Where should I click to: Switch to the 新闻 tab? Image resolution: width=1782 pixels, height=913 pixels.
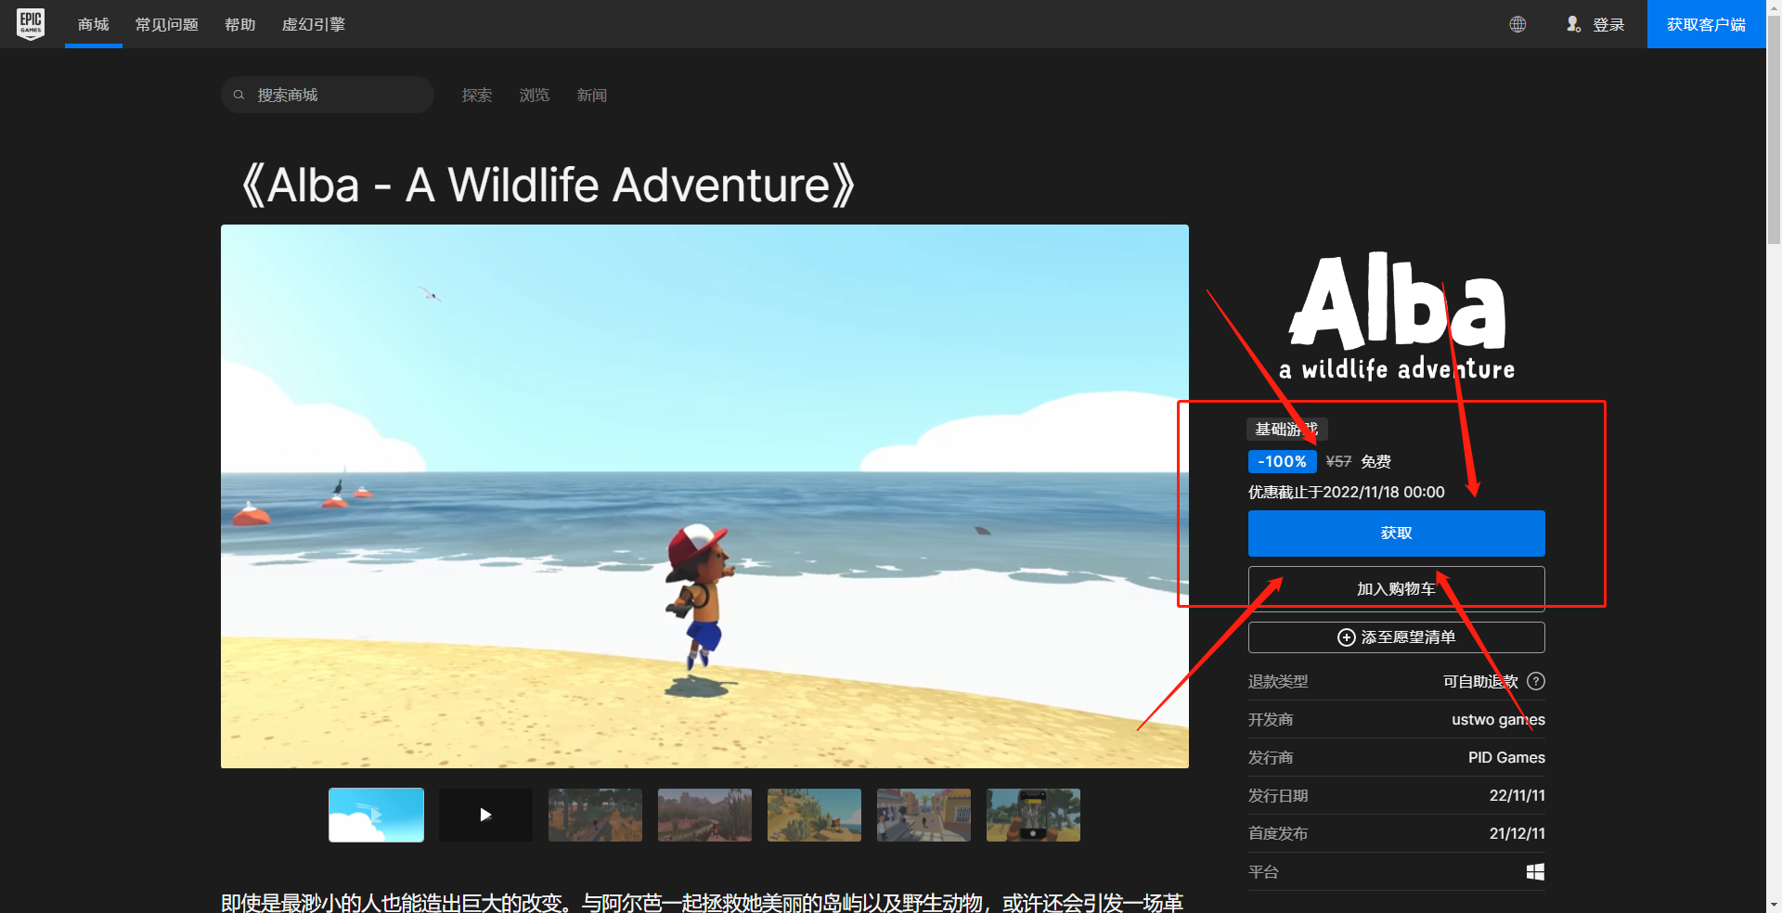(592, 95)
